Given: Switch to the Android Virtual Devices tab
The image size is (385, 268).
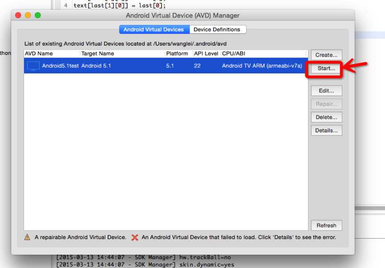Looking at the screenshot, I should (x=154, y=29).
